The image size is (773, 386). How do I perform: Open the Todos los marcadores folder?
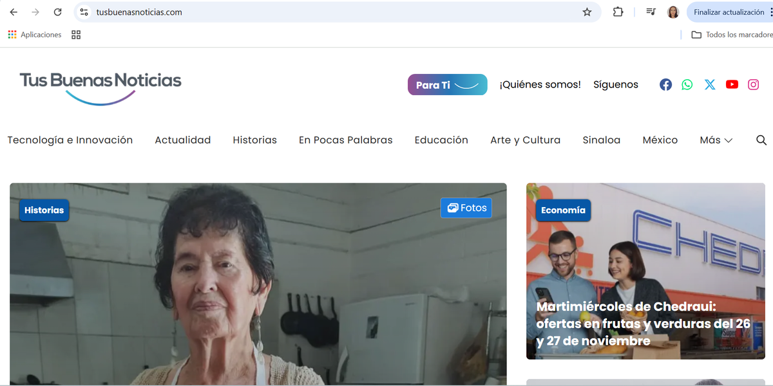click(732, 35)
